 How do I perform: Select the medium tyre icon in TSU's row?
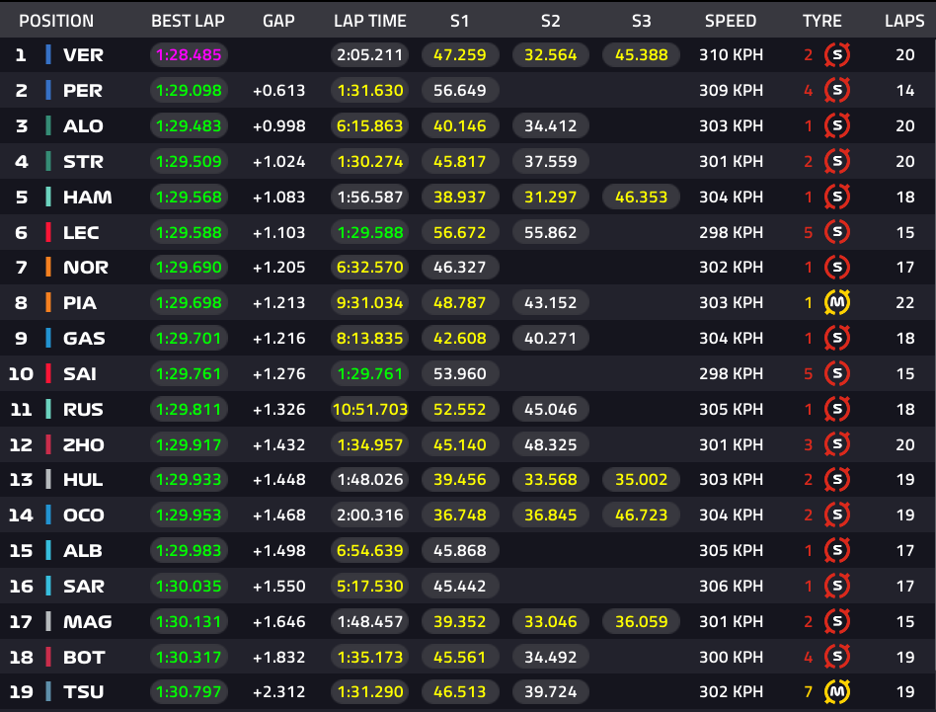[837, 692]
